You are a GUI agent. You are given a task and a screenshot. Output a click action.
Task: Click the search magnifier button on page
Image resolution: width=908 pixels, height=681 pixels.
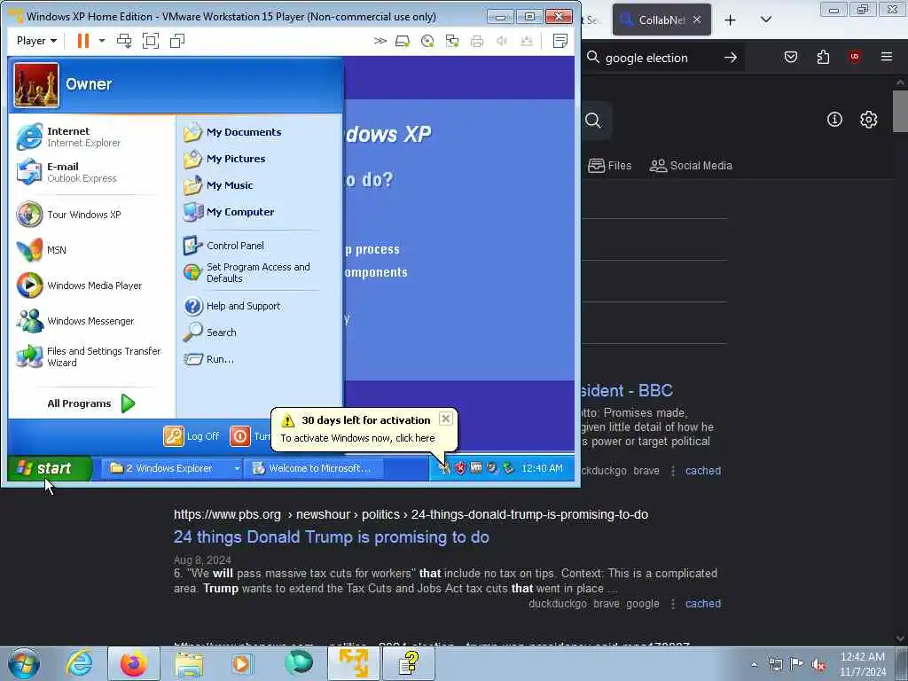point(593,120)
